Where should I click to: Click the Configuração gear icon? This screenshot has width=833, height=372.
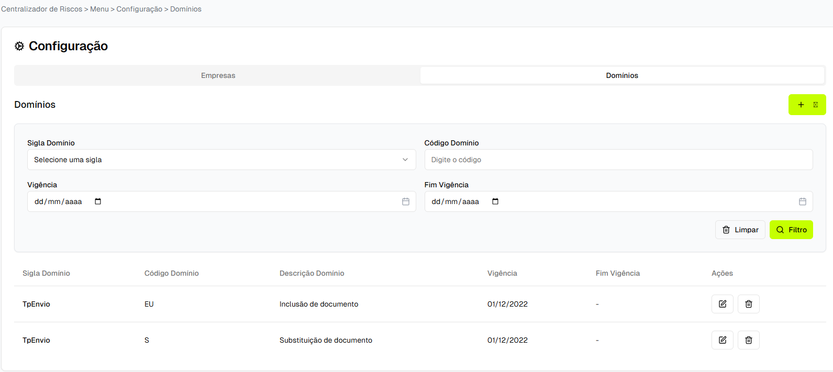[19, 46]
